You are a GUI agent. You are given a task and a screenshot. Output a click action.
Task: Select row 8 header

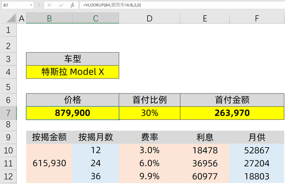[8, 125]
